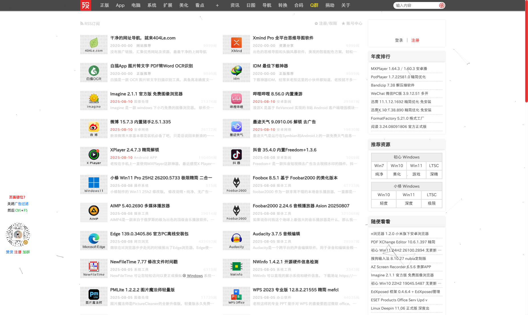Go to 导航 in top bar

267,5
